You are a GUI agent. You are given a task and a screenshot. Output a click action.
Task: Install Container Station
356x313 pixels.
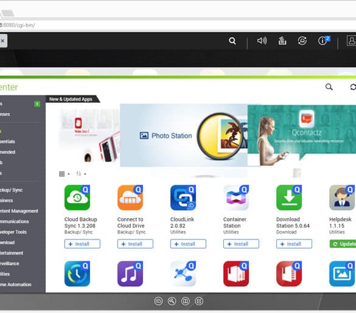241,244
